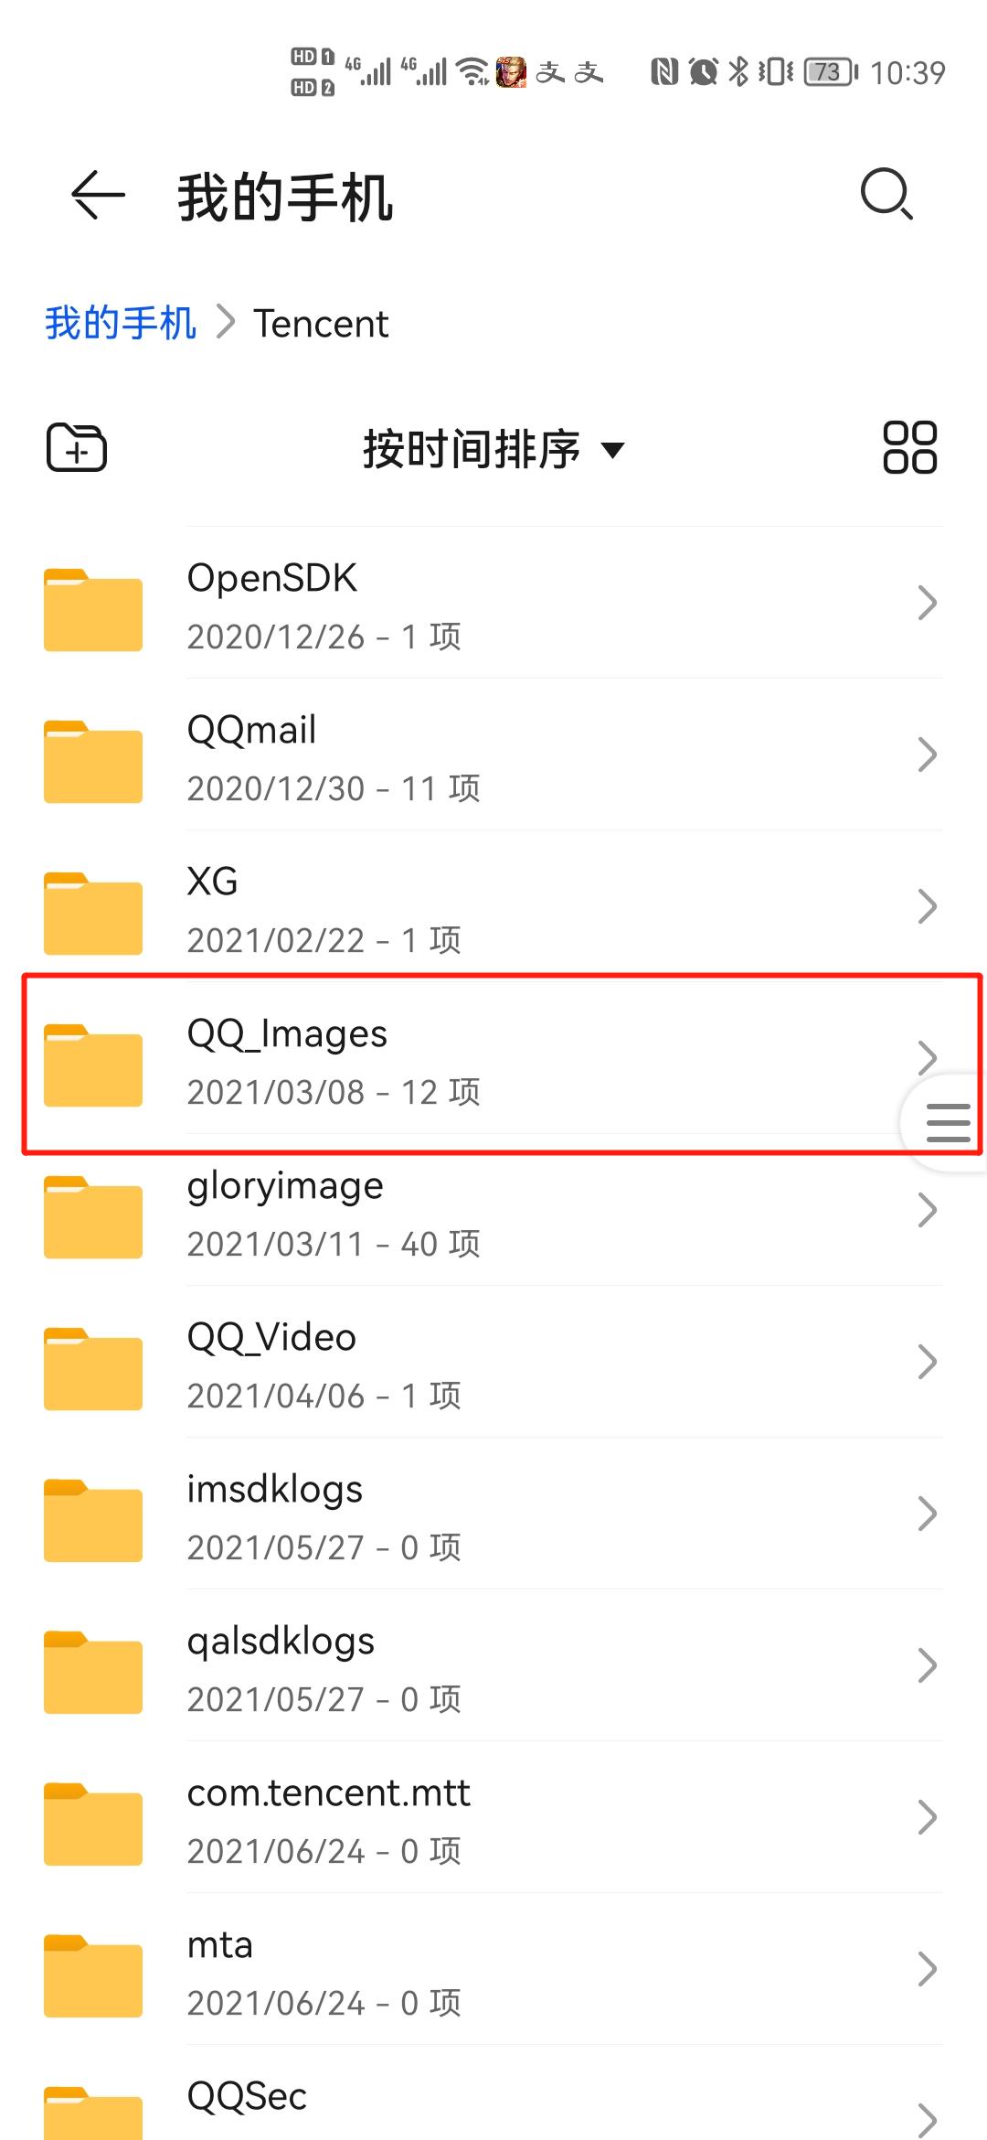Expand the QQ_Video folder chevron
987x2140 pixels.
click(x=927, y=1362)
